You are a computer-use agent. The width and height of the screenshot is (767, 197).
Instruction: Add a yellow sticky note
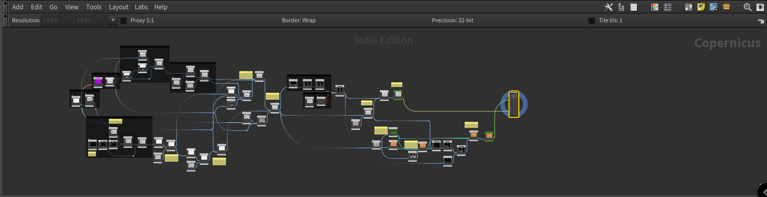point(701,7)
